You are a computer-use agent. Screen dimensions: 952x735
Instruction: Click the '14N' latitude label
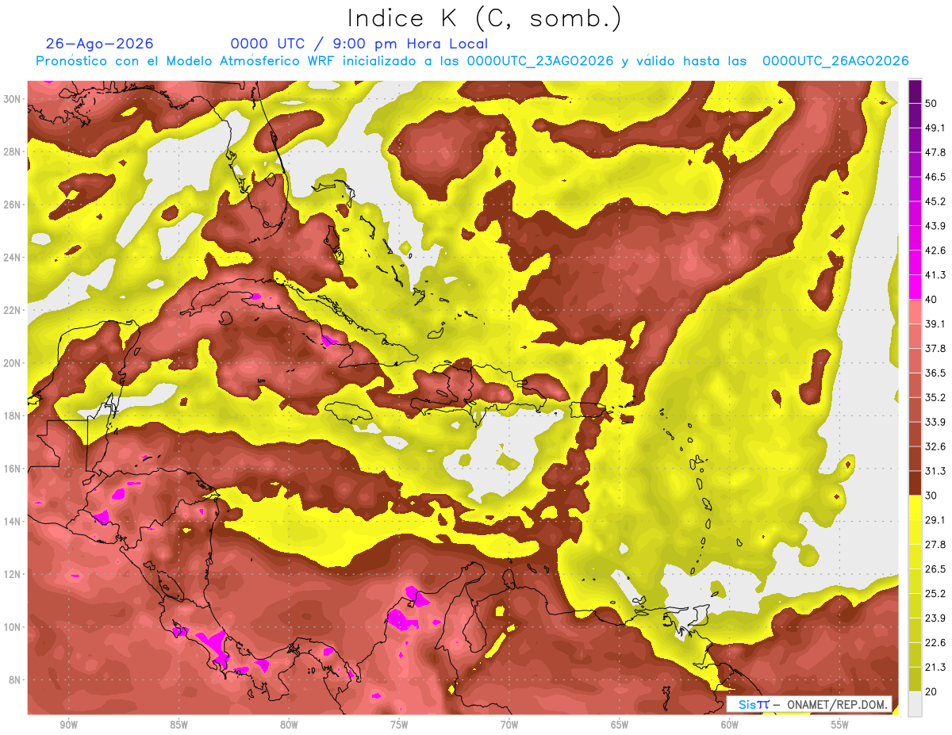pos(13,522)
